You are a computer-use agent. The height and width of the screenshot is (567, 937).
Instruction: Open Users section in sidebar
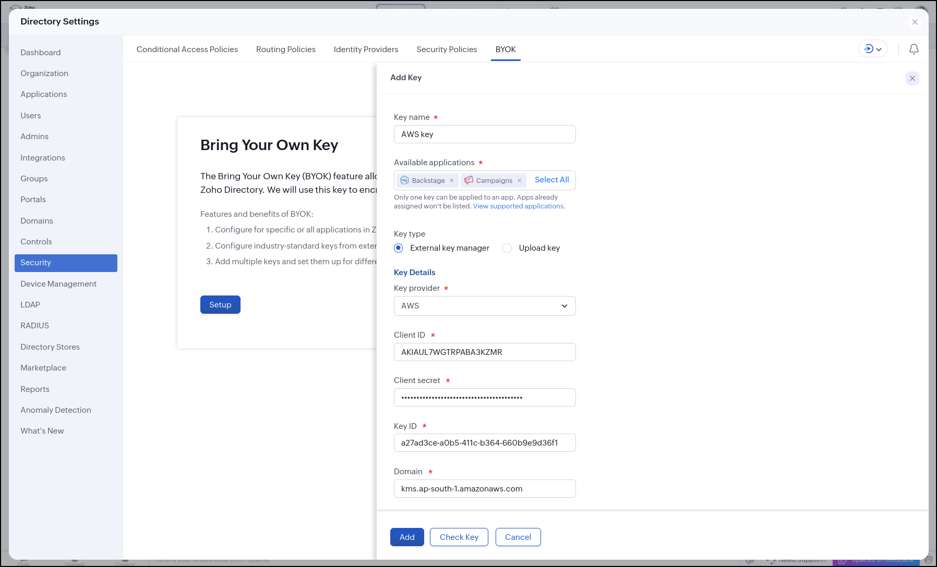point(66,116)
